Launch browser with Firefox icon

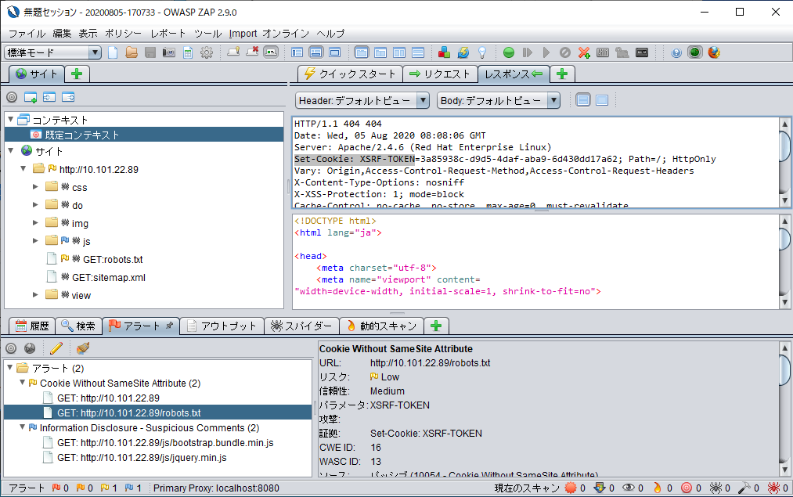[714, 52]
